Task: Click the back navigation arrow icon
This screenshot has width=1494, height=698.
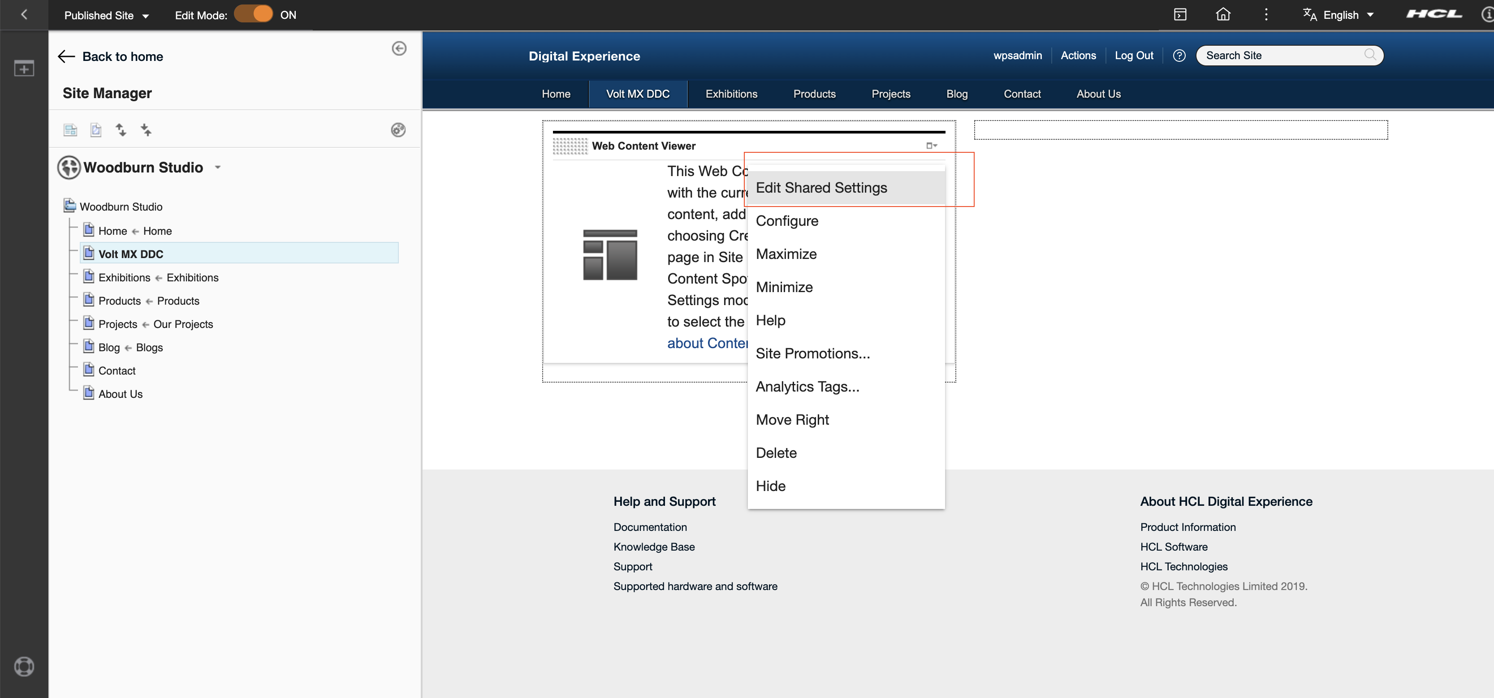Action: pyautogui.click(x=24, y=14)
